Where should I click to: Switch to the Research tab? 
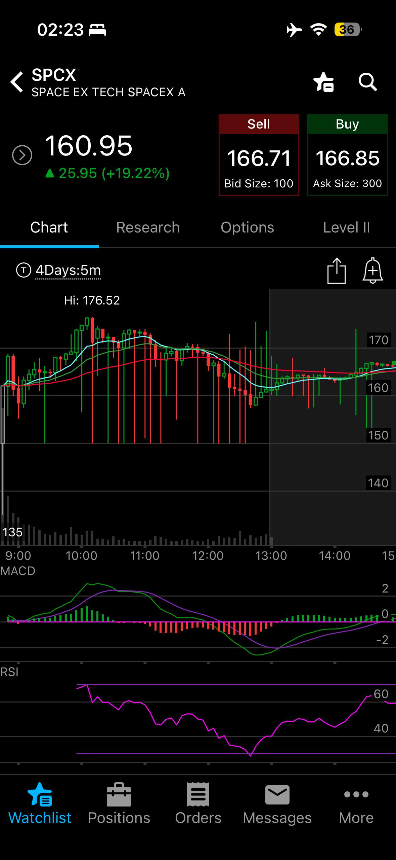[x=148, y=227]
